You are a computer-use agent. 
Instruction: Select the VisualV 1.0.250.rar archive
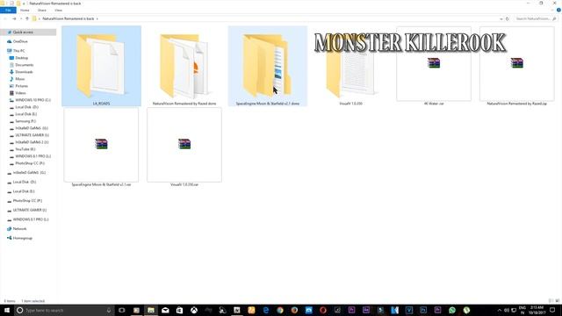[184, 147]
